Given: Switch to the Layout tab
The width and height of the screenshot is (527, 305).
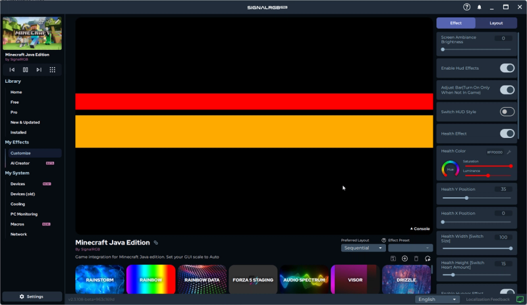Looking at the screenshot, I should [496, 23].
